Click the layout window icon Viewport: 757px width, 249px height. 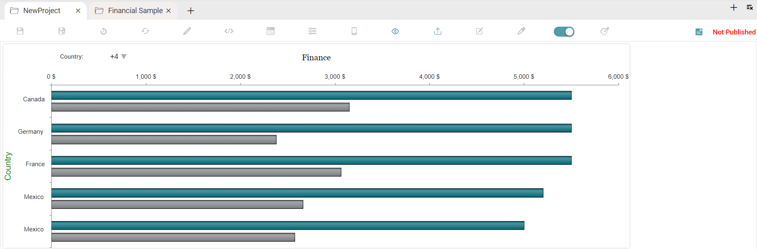coord(271,31)
